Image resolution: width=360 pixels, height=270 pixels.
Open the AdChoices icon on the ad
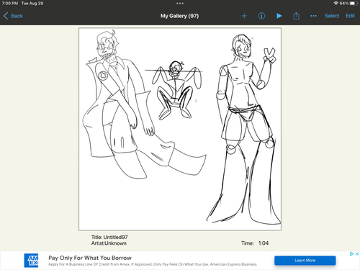tap(352, 253)
